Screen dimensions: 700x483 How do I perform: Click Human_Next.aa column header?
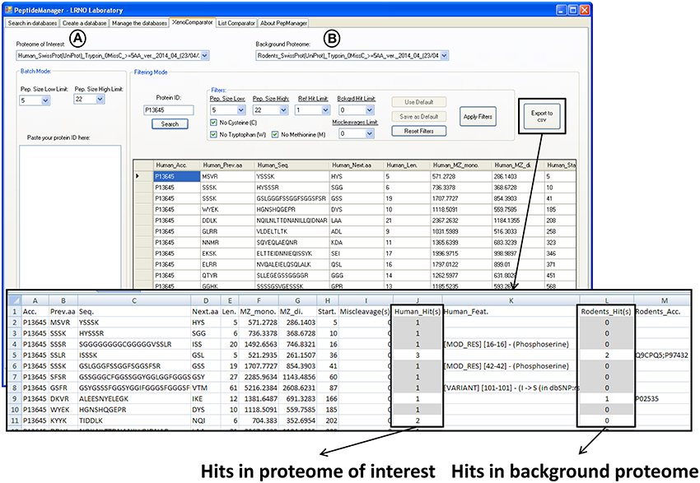point(357,165)
